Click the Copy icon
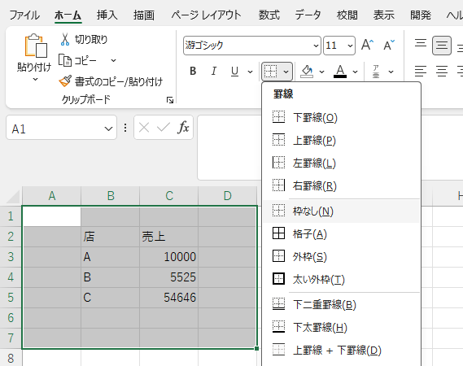This screenshot has height=366, width=463. [x=65, y=60]
